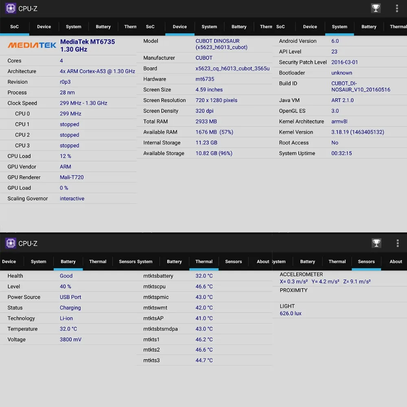Open the Battery tab in the MediaTek SoC panel
The height and width of the screenshot is (407, 407).
point(103,27)
